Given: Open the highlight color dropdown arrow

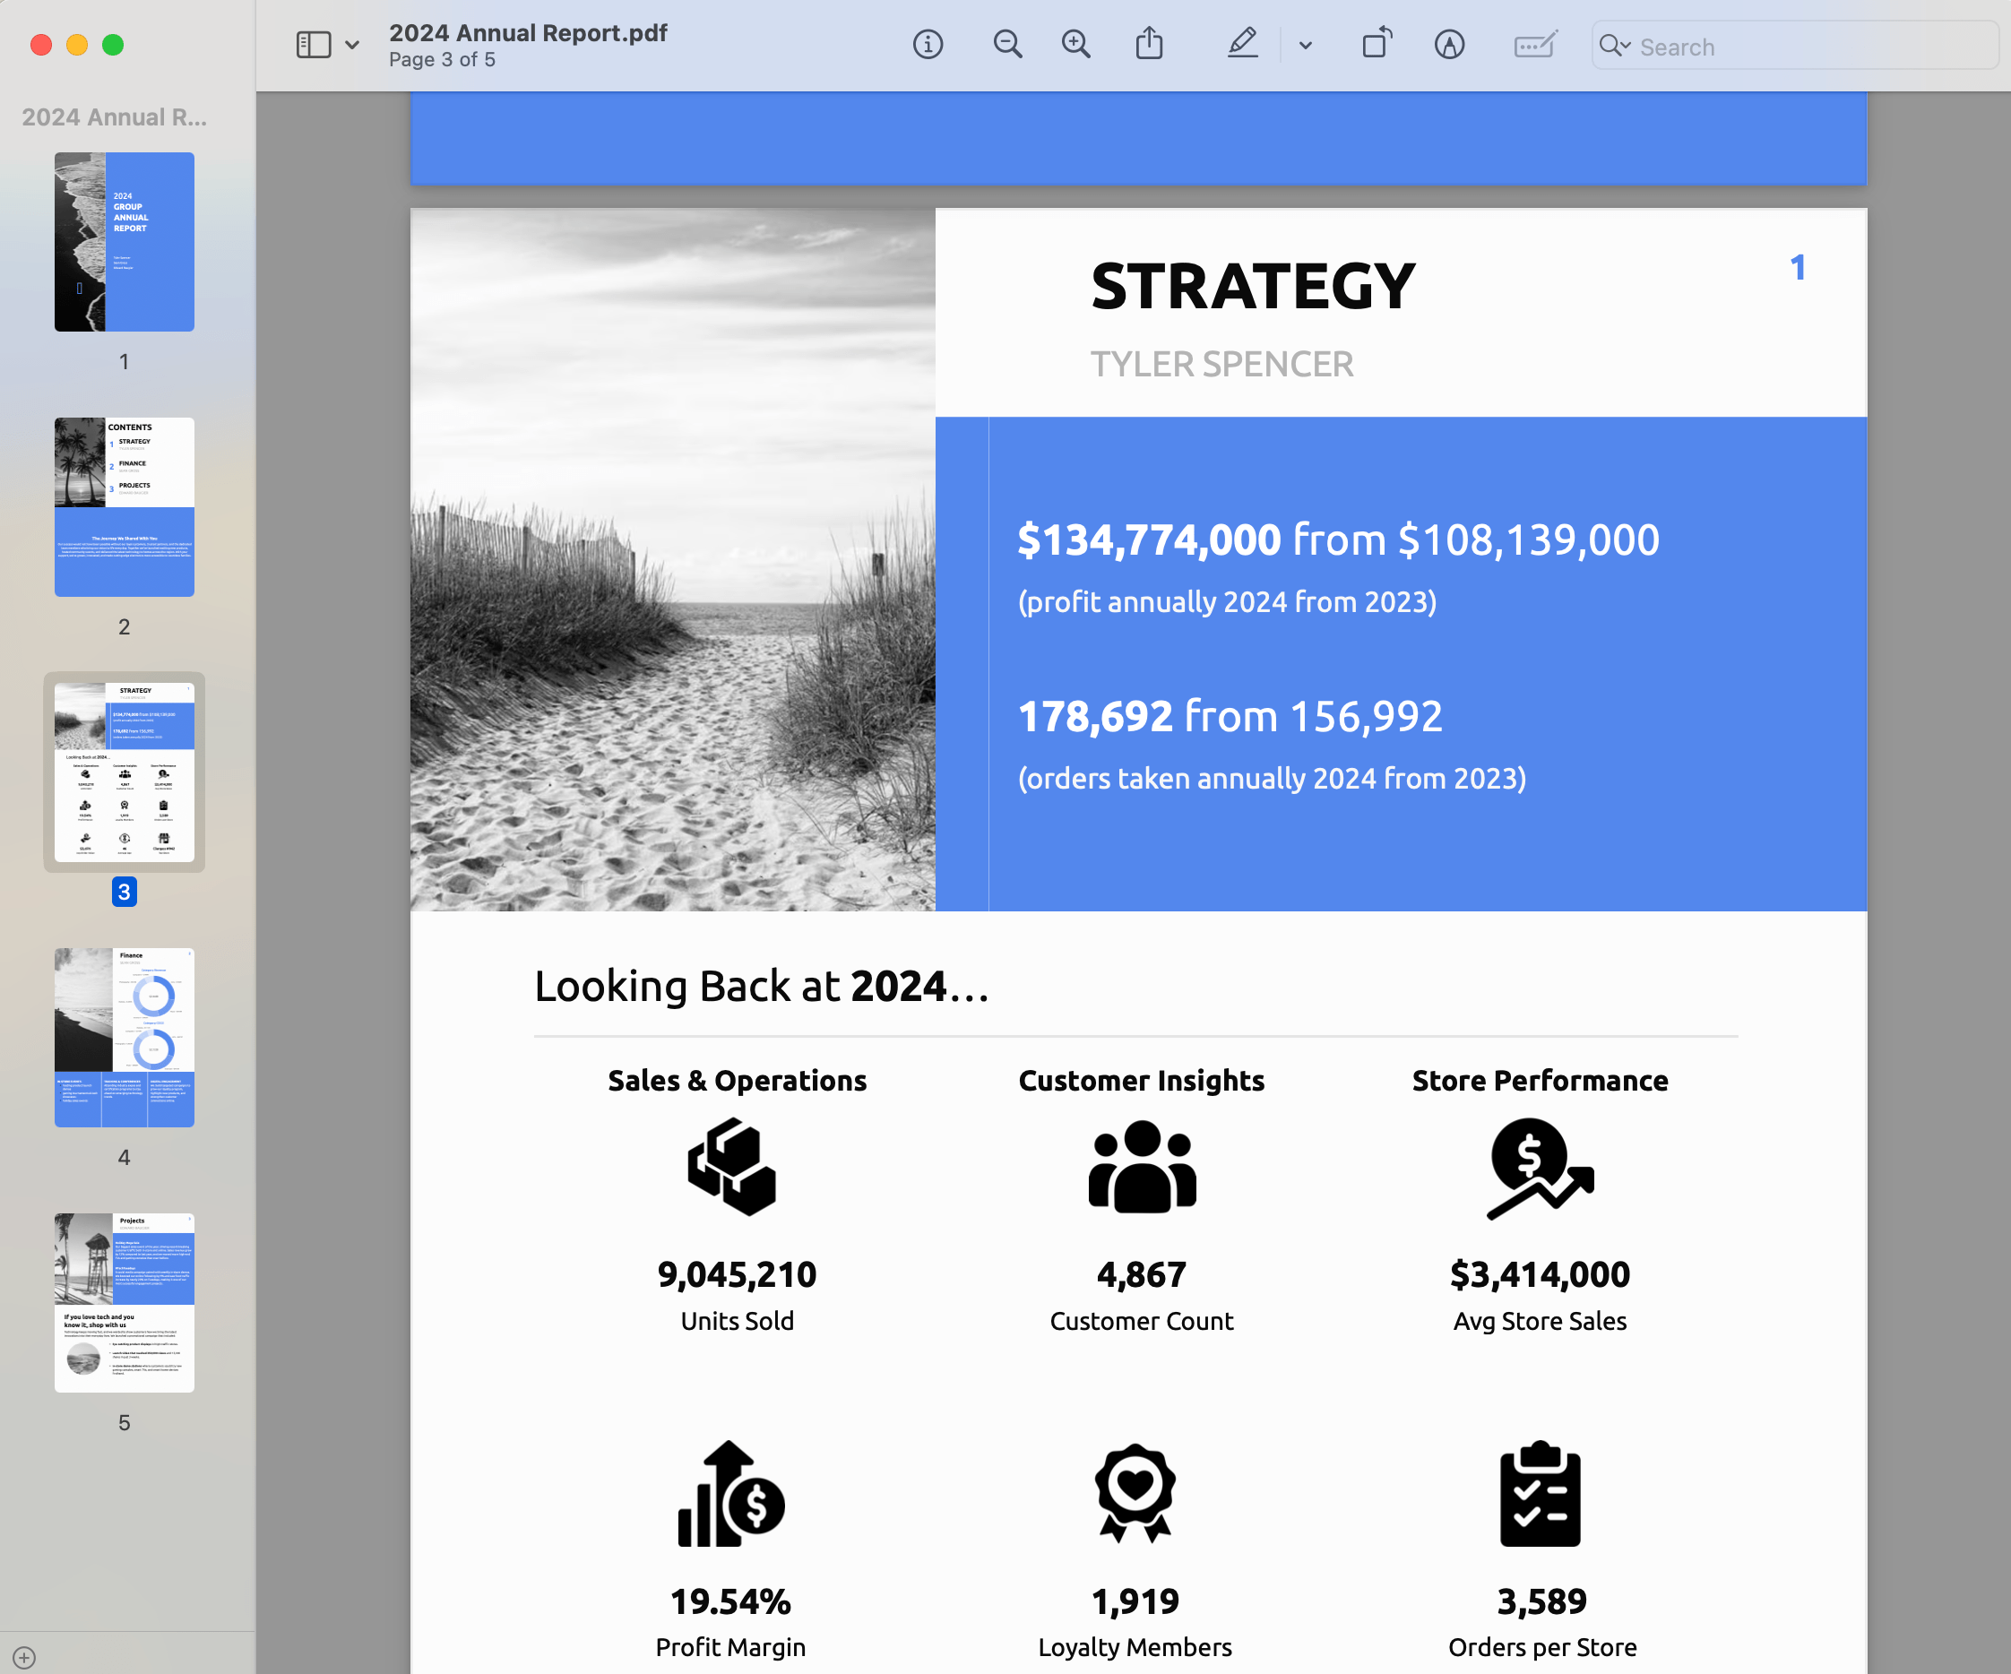Looking at the screenshot, I should point(1305,45).
